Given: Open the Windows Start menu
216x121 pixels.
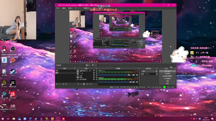Looking at the screenshot, I should (3, 119).
